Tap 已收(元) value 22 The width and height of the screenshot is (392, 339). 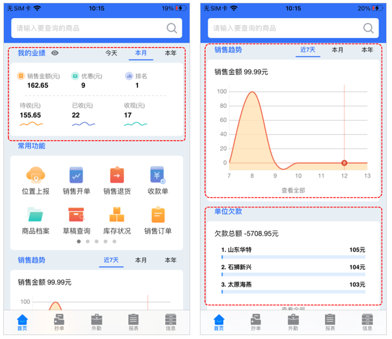(75, 115)
